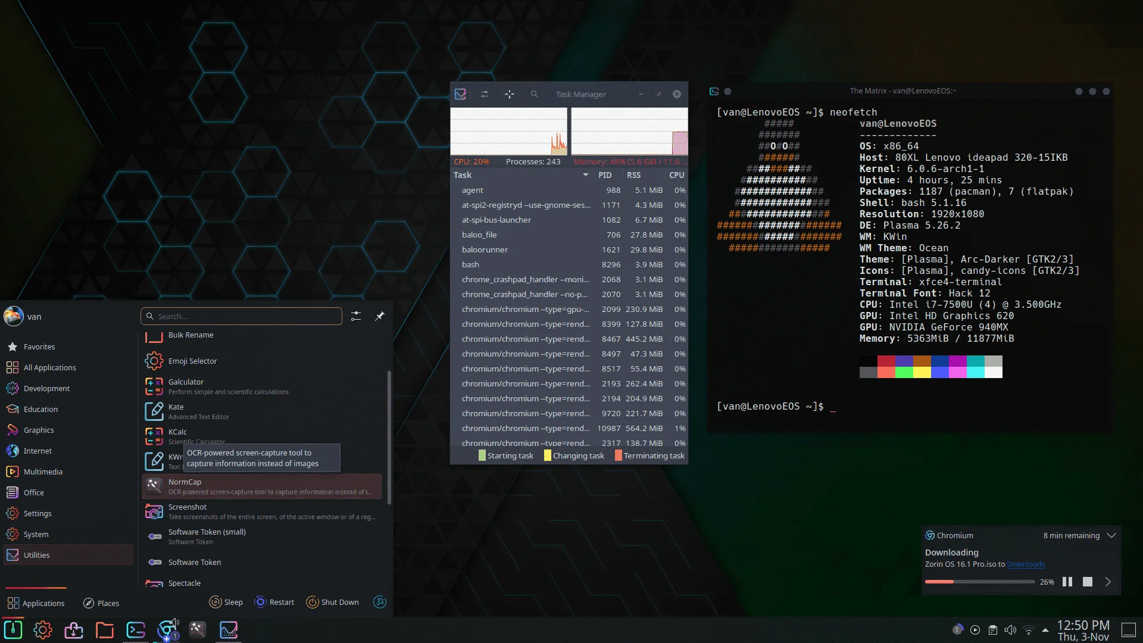1143x643 pixels.
Task: Open the Education category
Action: click(x=68, y=409)
